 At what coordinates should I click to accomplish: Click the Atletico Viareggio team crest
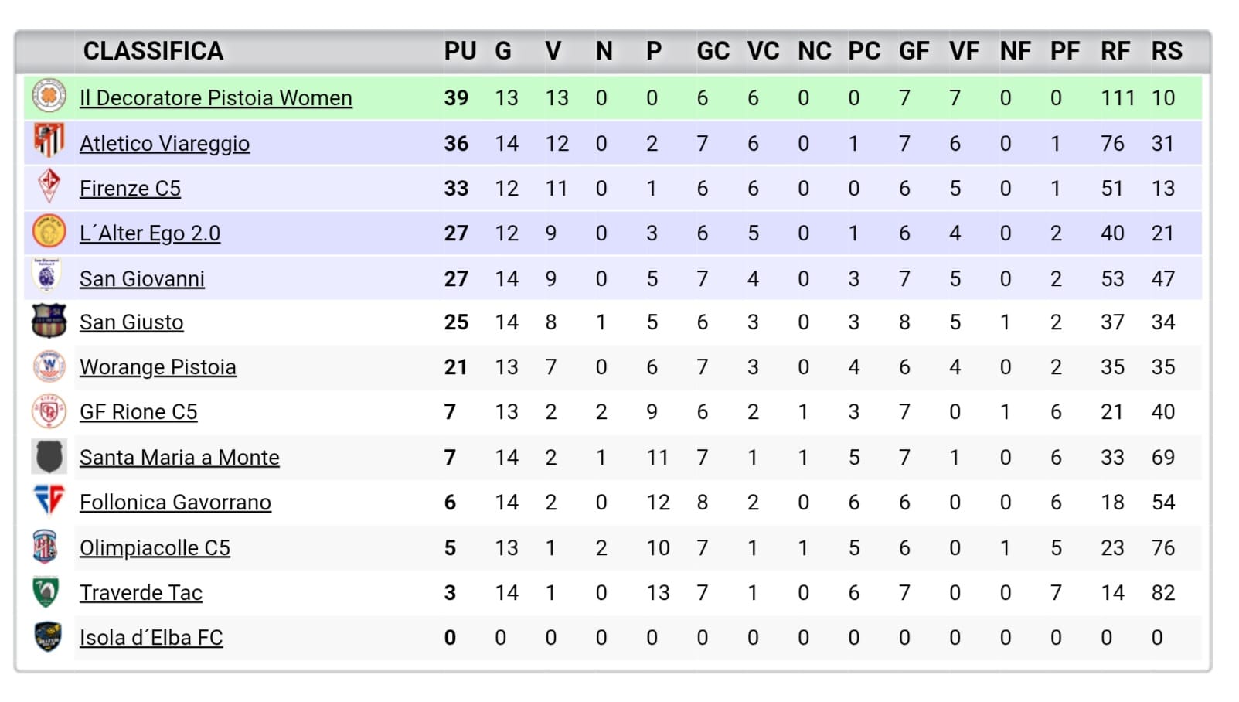pyautogui.click(x=49, y=141)
